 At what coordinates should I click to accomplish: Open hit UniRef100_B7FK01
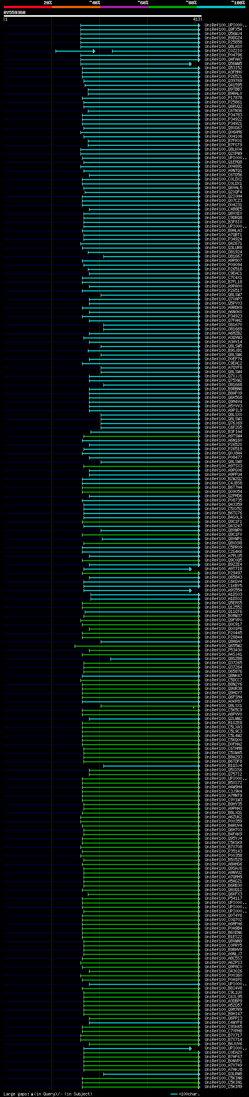[x=223, y=141]
